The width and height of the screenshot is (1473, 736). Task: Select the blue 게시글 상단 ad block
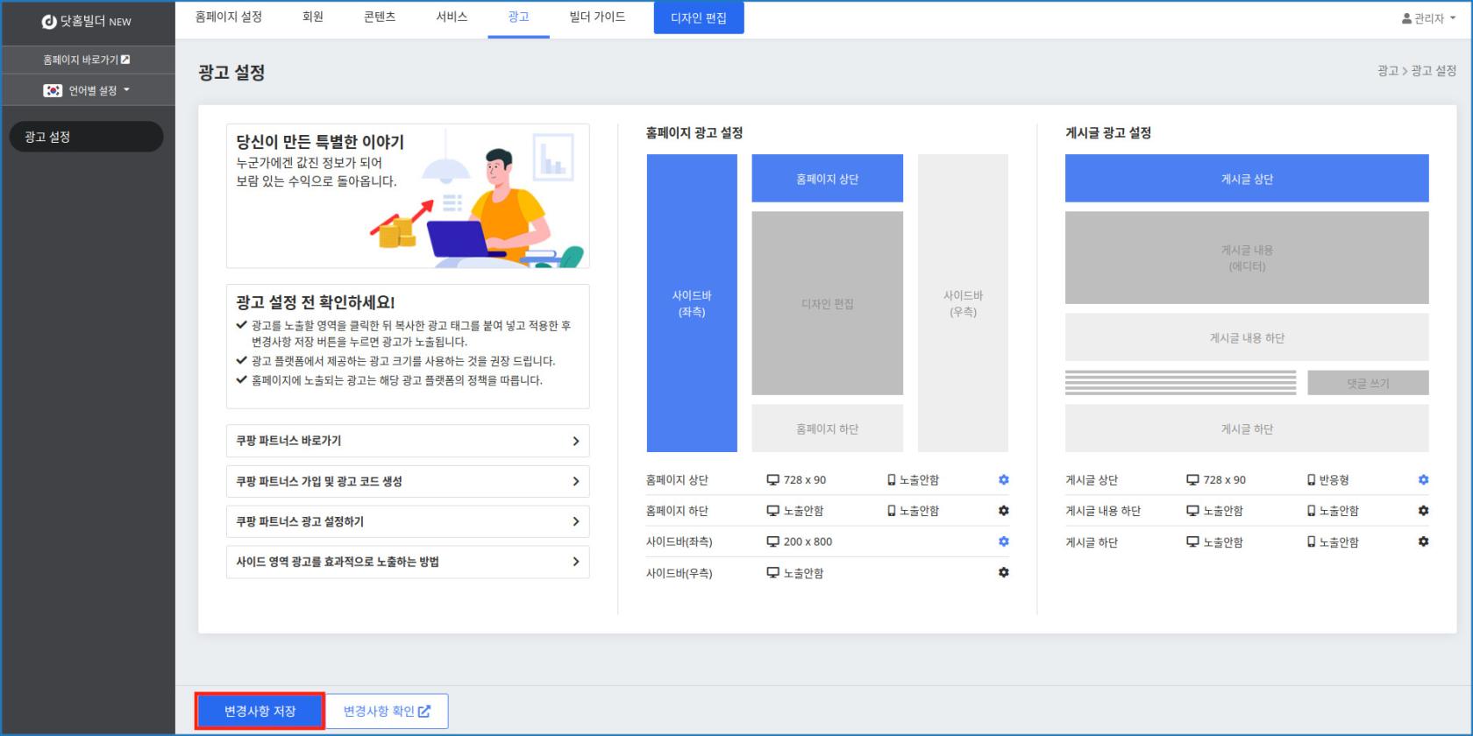(1246, 179)
